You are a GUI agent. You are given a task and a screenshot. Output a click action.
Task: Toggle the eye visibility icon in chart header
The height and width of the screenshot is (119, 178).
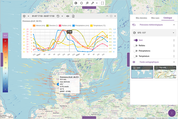click(x=68, y=16)
